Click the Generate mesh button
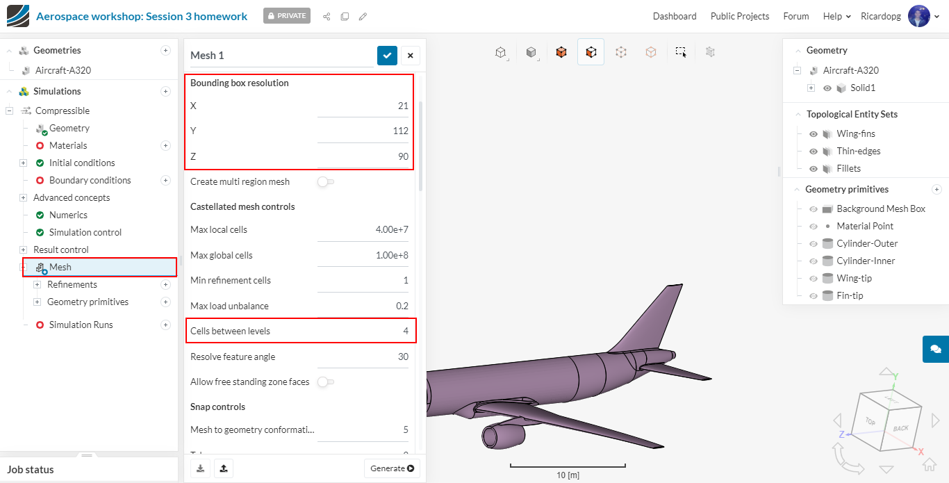The height and width of the screenshot is (483, 949). [392, 468]
